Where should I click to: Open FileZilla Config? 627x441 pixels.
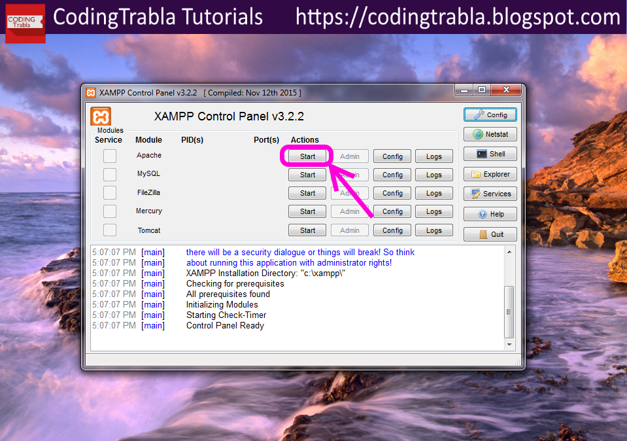[x=392, y=193]
